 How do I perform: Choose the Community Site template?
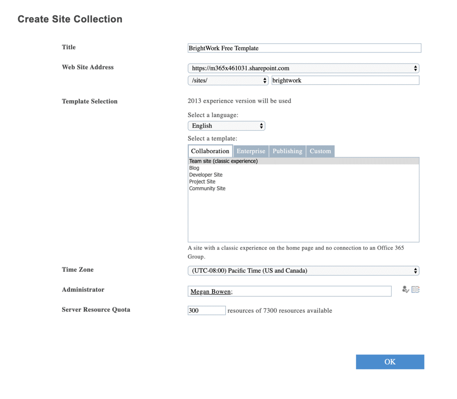pos(207,188)
